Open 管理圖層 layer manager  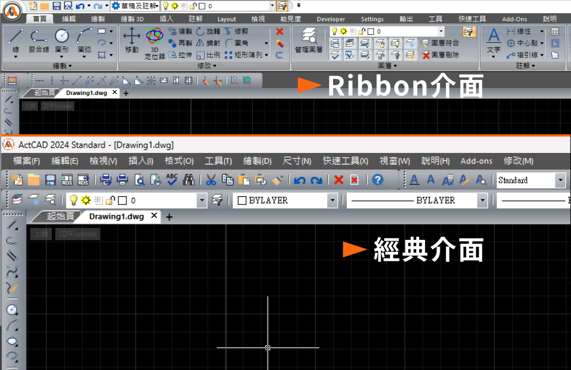click(308, 40)
